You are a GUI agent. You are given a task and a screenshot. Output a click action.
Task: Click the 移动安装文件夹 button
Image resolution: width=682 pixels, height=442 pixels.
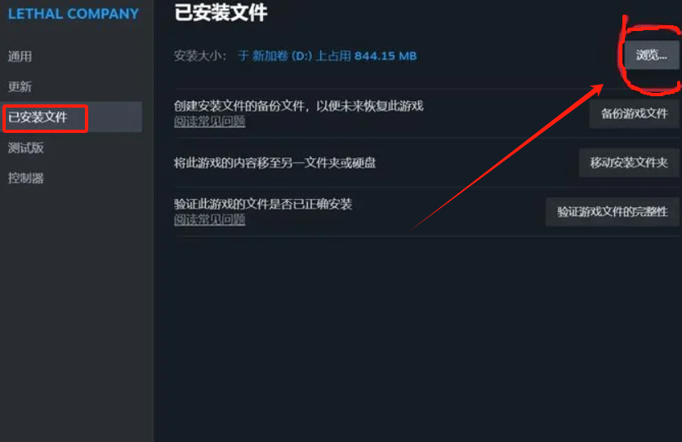tap(629, 163)
